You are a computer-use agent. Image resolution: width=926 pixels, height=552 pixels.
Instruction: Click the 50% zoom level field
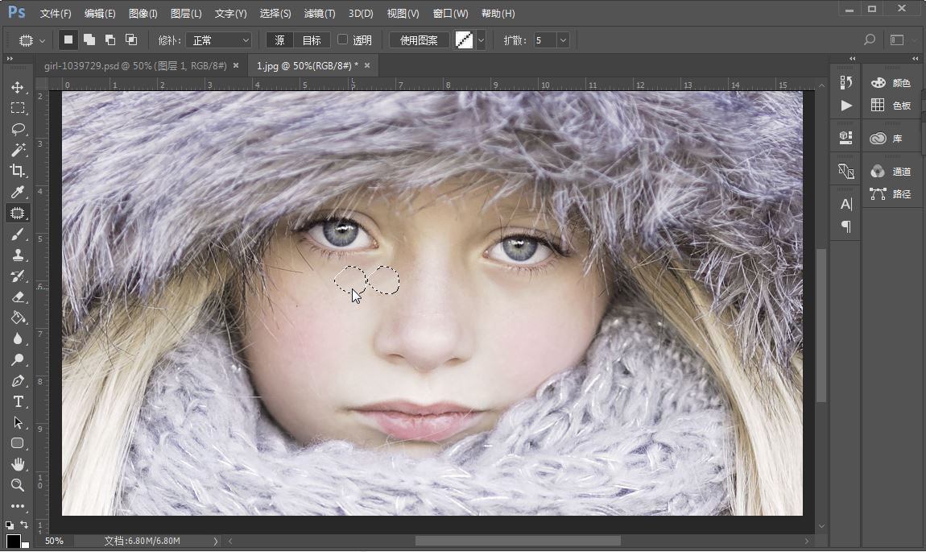pos(54,541)
